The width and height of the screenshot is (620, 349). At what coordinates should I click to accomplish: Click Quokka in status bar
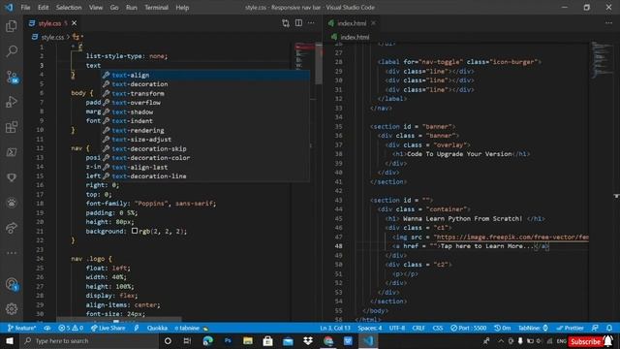[157, 328]
